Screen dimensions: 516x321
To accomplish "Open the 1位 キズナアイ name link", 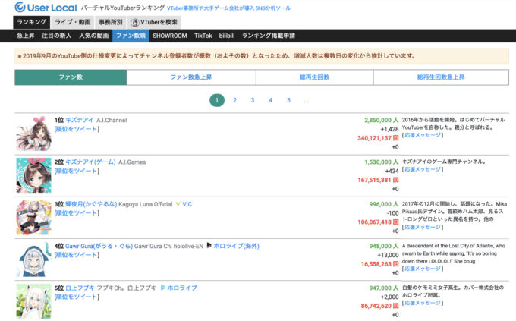I will [80, 120].
